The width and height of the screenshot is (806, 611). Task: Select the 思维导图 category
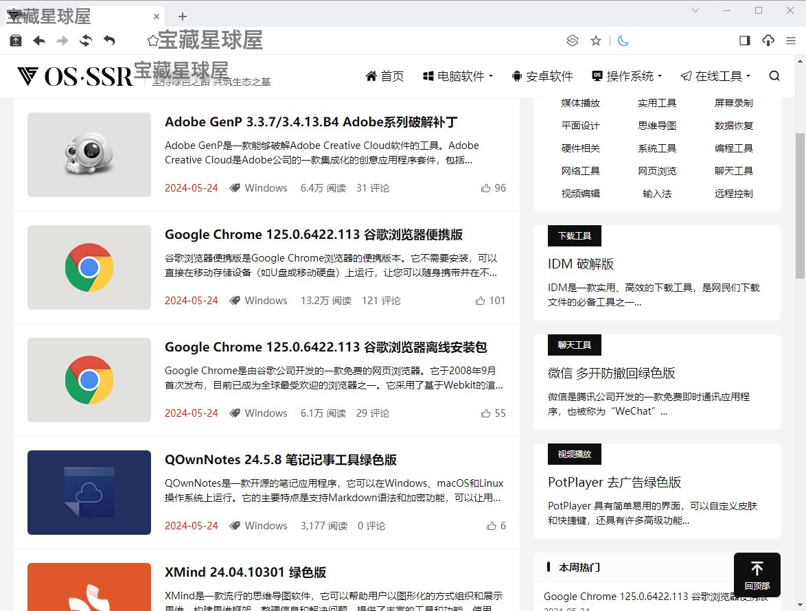[x=657, y=126]
